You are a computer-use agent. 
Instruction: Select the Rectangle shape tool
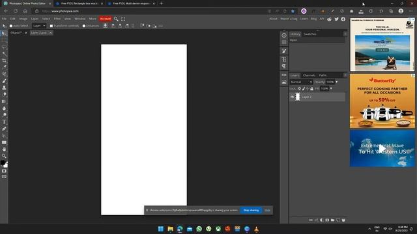pyautogui.click(x=4, y=142)
